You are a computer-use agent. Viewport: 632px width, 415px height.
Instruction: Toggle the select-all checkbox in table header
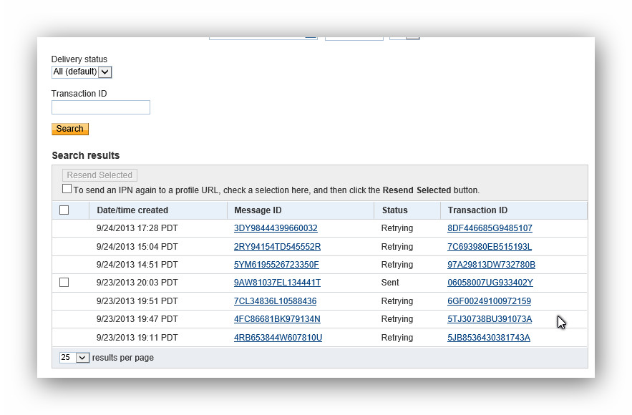[x=64, y=210]
